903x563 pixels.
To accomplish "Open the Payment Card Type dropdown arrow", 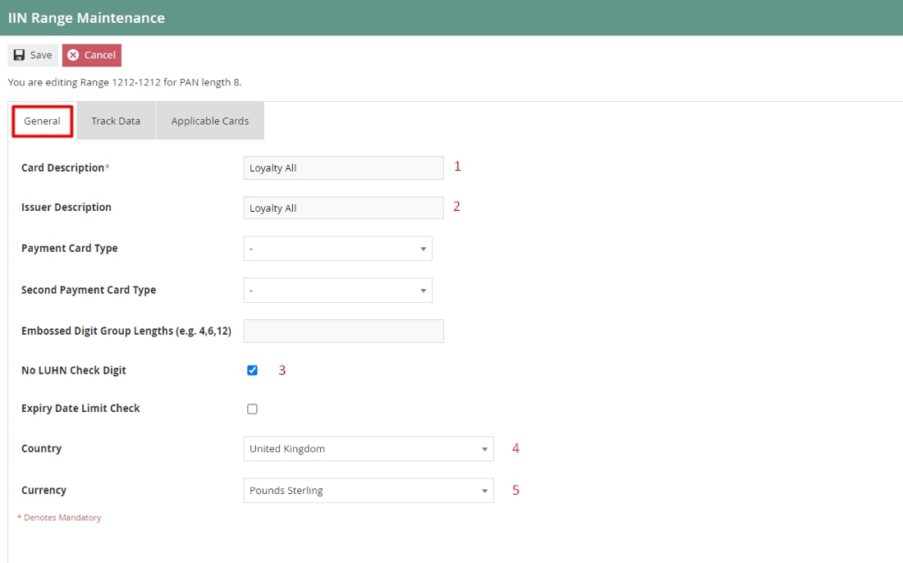I will (x=424, y=248).
